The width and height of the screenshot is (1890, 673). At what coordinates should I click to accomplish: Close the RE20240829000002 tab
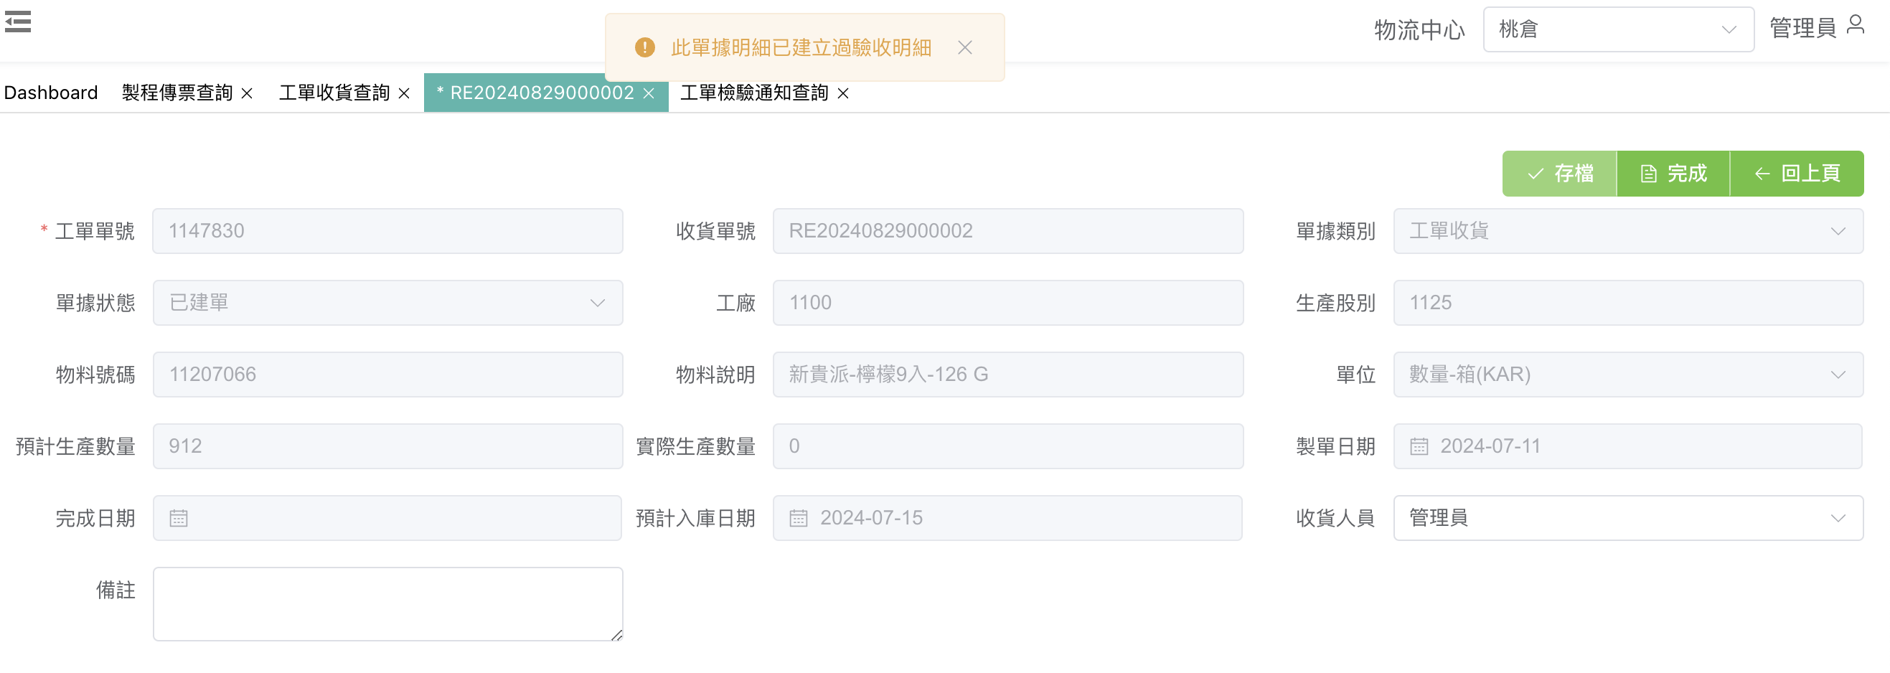(649, 93)
